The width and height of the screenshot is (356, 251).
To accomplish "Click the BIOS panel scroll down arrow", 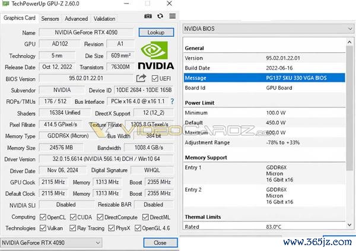I will [x=349, y=225].
